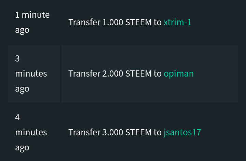This screenshot has height=161, width=246.
Task: Open the opiman account link
Action: tap(178, 73)
